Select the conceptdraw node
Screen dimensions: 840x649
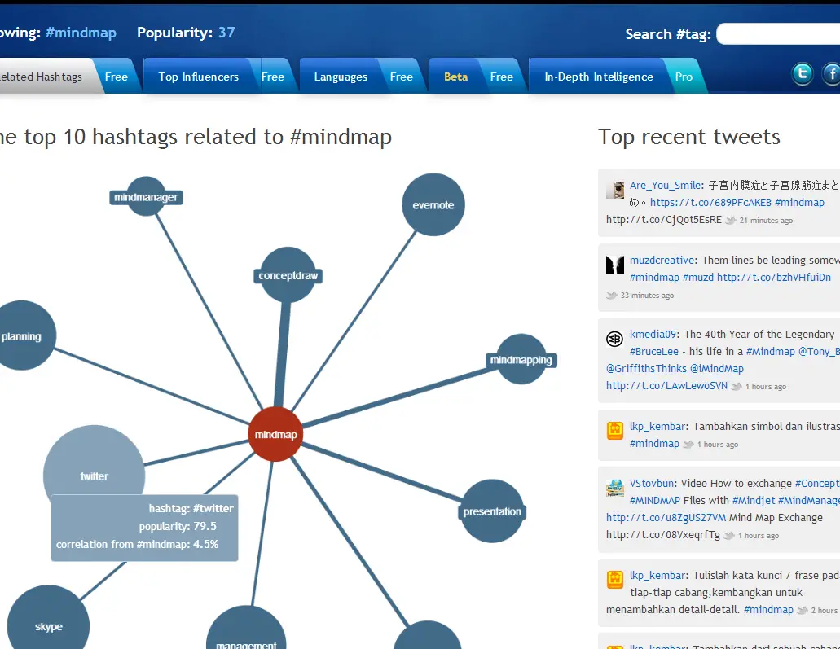288,275
